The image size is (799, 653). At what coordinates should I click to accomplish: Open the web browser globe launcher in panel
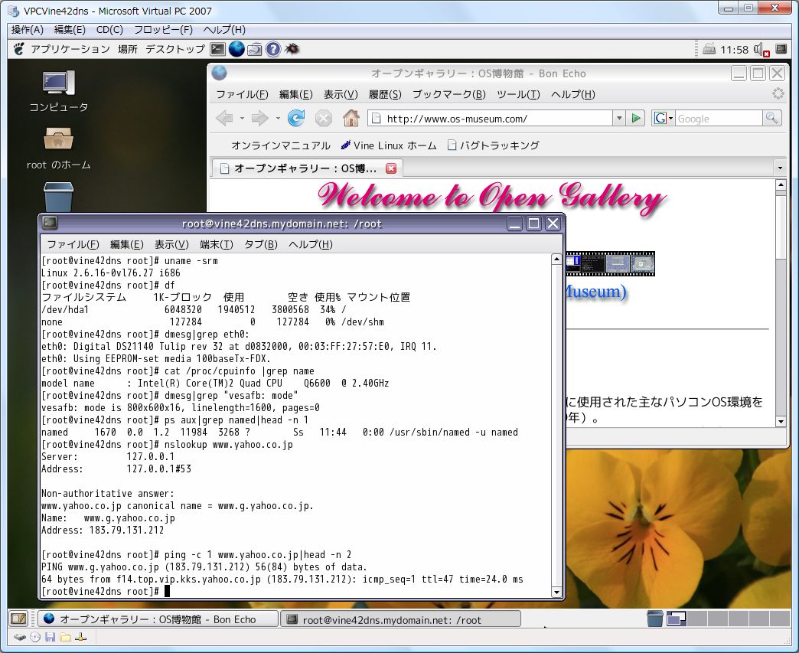point(236,49)
